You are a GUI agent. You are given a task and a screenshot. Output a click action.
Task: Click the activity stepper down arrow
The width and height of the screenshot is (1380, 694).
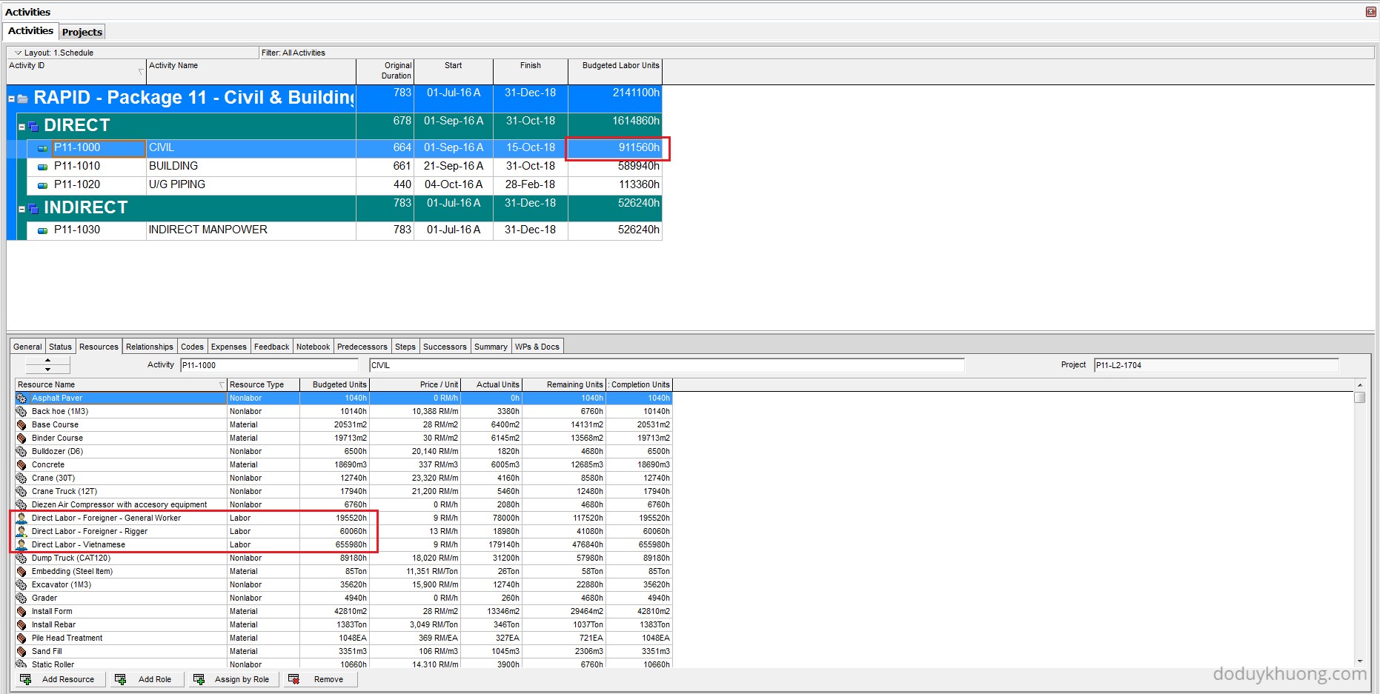47,369
